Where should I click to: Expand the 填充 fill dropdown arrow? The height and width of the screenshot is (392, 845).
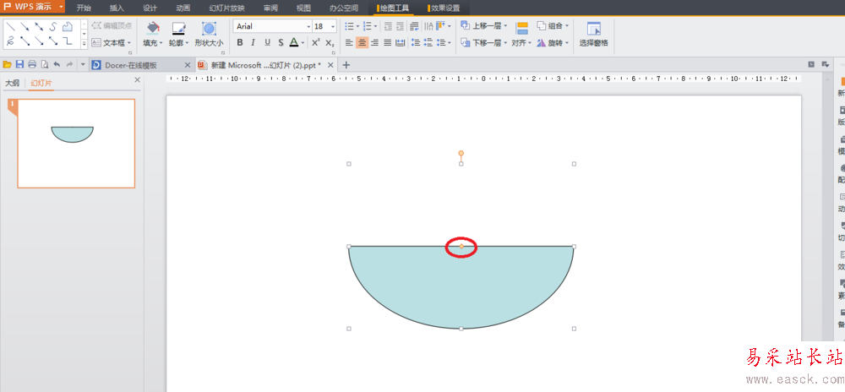tap(161, 43)
